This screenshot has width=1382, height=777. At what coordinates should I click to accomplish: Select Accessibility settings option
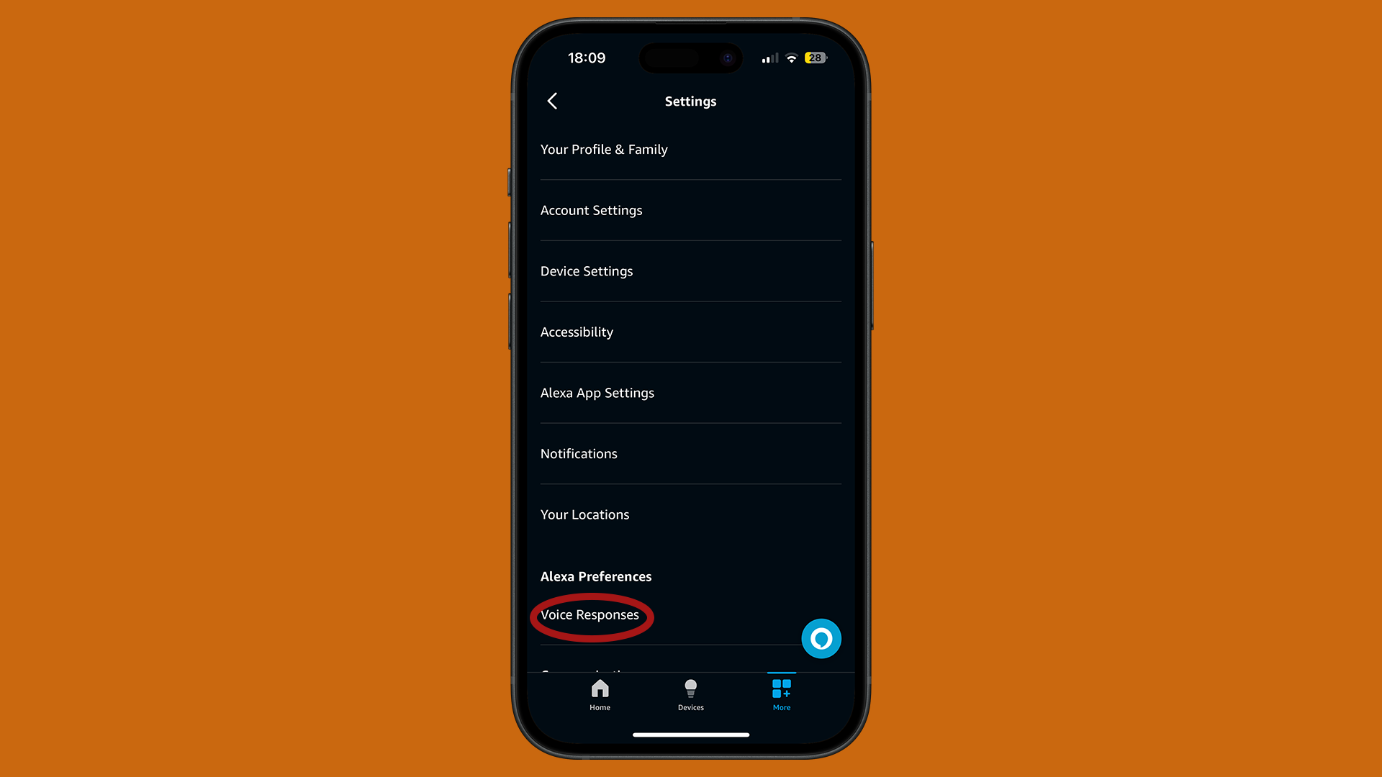click(577, 331)
